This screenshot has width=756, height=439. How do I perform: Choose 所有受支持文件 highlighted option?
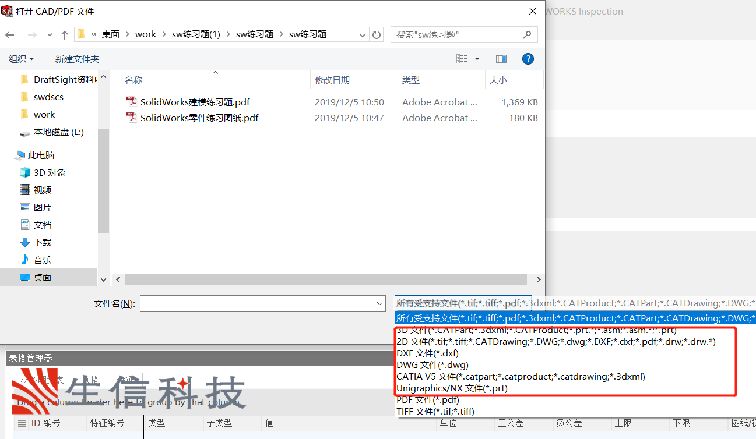pos(575,318)
